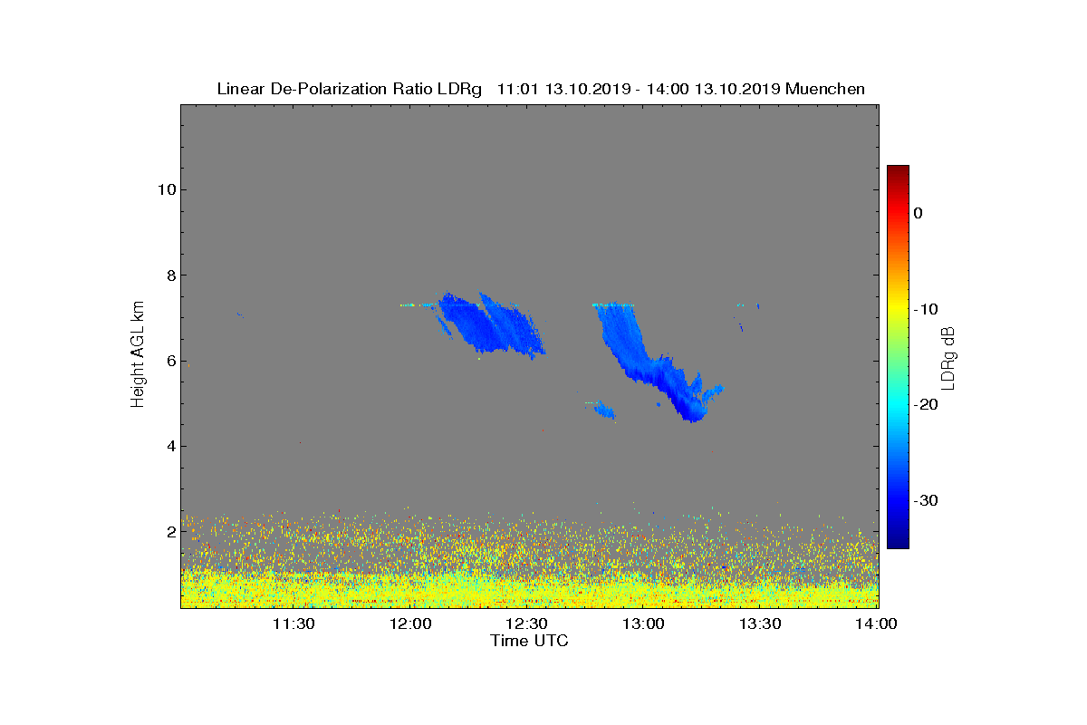Click the height tick label 2

coord(169,532)
